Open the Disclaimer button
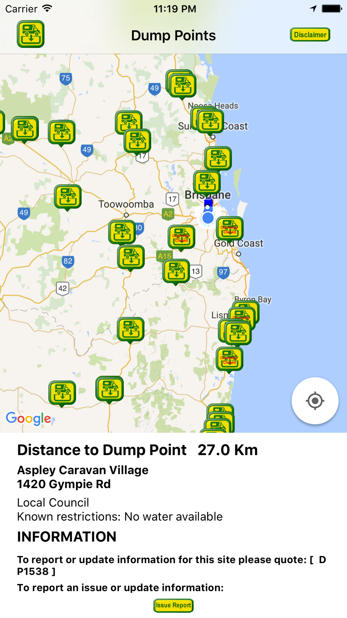Viewport: 347px width, 618px height. (x=310, y=35)
